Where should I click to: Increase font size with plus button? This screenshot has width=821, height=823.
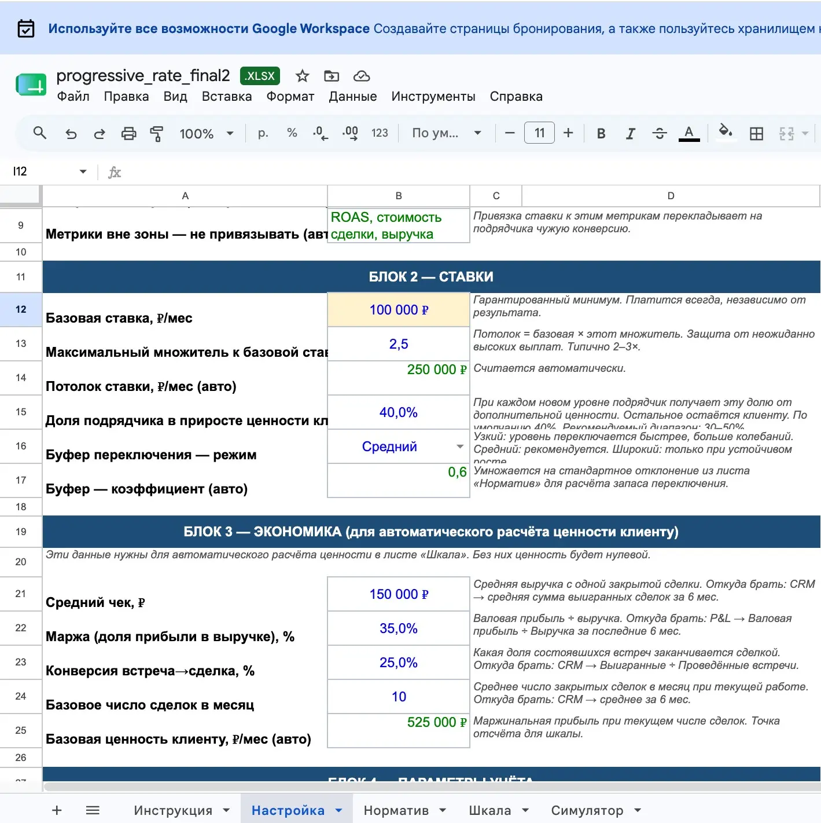(568, 133)
